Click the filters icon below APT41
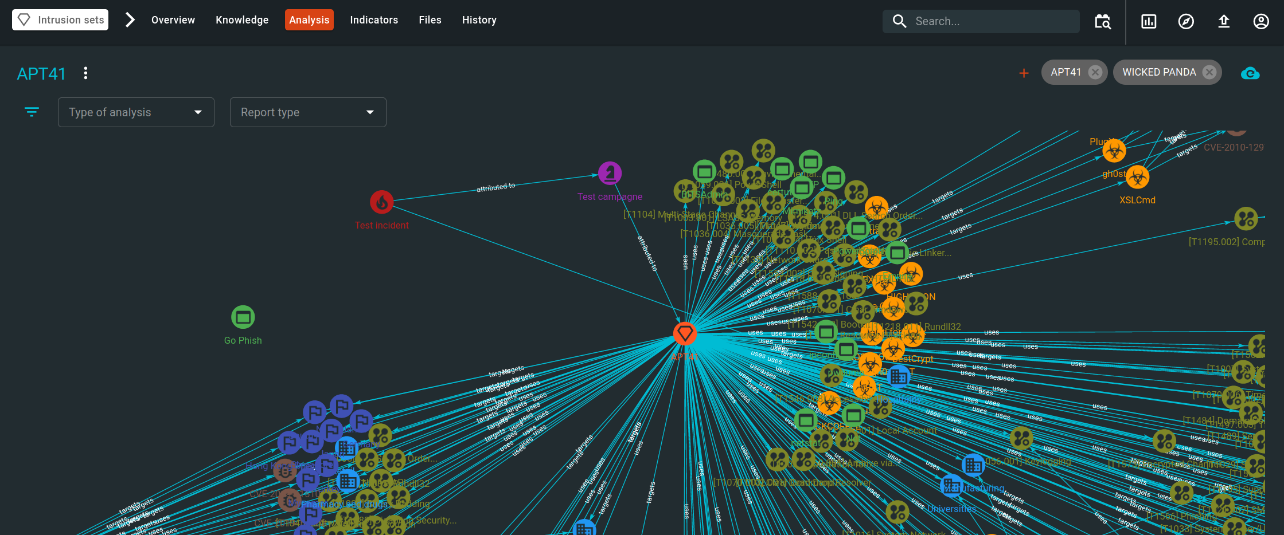Image resolution: width=1284 pixels, height=535 pixels. coord(32,112)
